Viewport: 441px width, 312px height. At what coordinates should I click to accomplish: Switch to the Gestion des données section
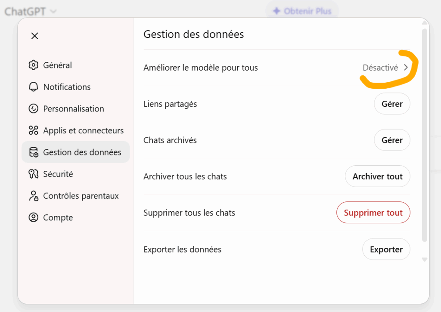pos(76,152)
